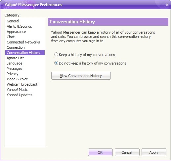Cancel the preferences dialog
This screenshot has width=171, height=161.
[127, 152]
